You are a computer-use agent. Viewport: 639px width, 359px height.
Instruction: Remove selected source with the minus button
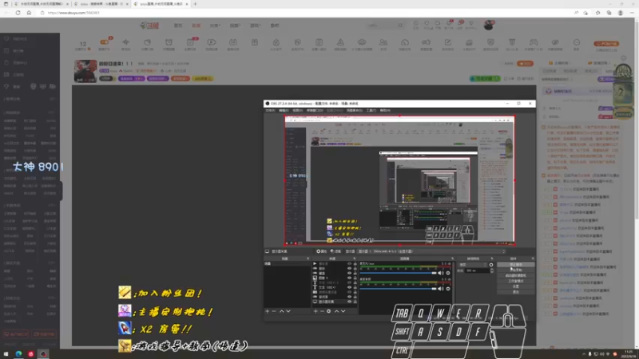click(322, 311)
